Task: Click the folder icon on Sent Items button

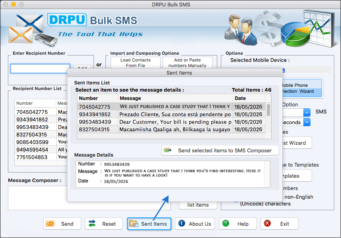Action: click(x=134, y=223)
